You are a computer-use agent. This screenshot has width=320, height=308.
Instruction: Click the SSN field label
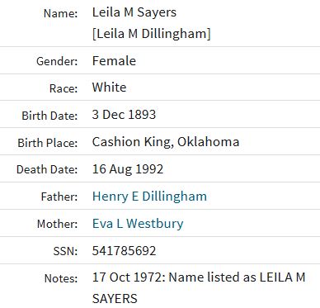click(65, 251)
